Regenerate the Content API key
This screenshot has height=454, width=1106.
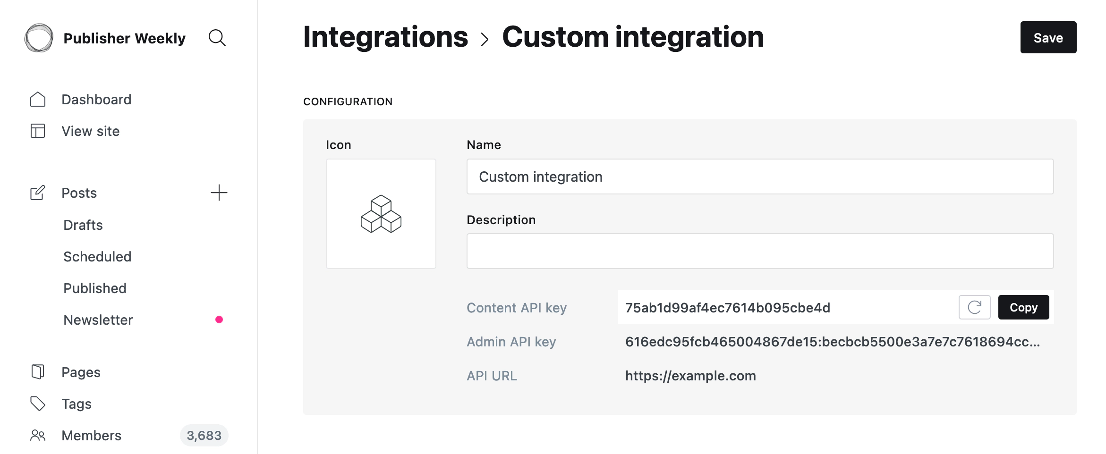pyautogui.click(x=974, y=307)
